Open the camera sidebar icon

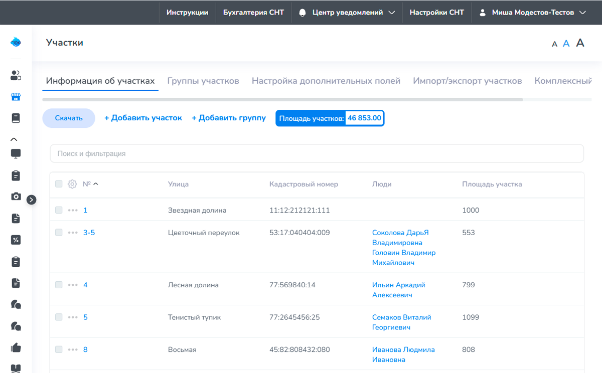[16, 197]
